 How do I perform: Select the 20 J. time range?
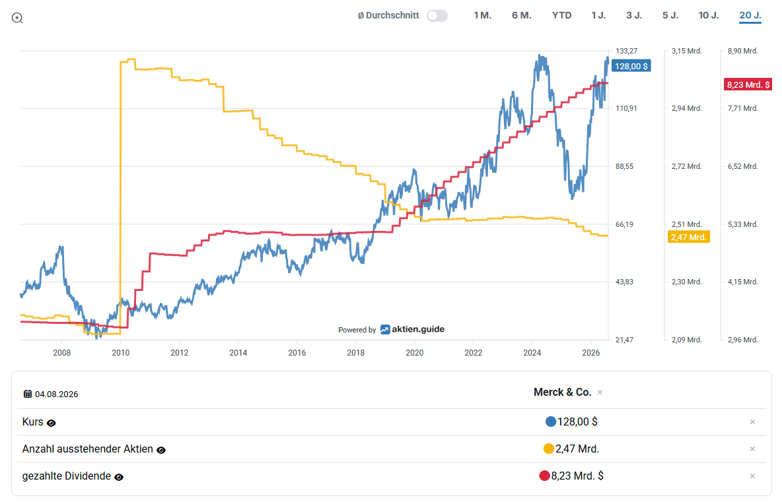click(x=750, y=15)
